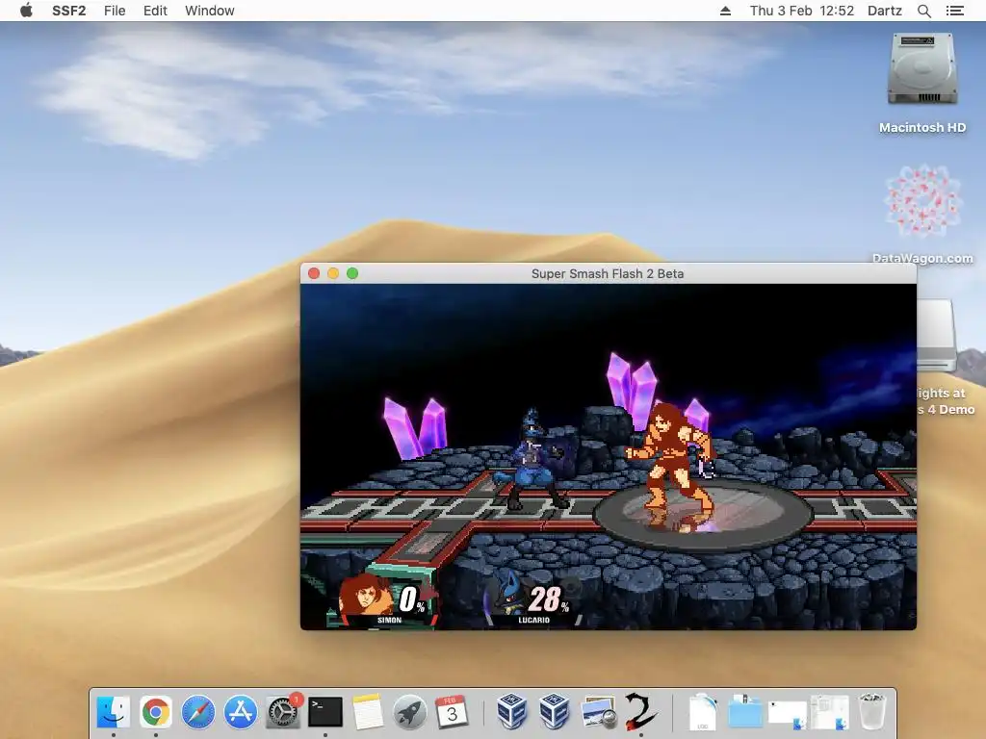Open the SSF2 application menu

coord(68,11)
